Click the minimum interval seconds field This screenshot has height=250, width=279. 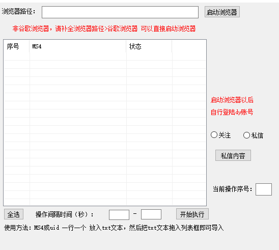click(119, 214)
